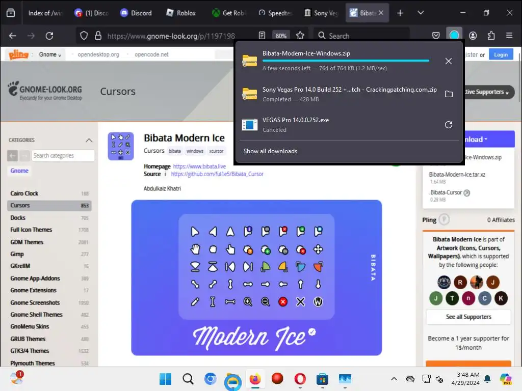The image size is (522, 391).
Task: Click the Firefox downloads toolbar icon
Action: (454, 36)
